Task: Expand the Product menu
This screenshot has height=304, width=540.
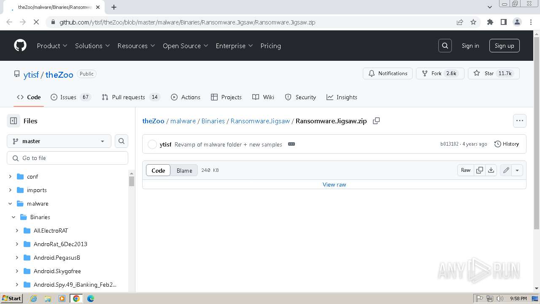Action: click(x=52, y=46)
